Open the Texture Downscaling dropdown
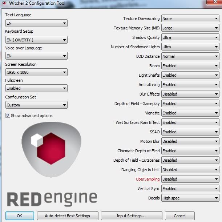Image resolution: width=222 pixels, height=222 pixels. [190, 19]
